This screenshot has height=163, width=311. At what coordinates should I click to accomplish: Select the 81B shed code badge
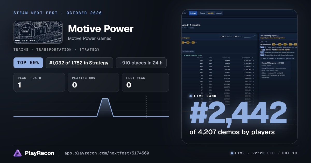tap(262, 55)
